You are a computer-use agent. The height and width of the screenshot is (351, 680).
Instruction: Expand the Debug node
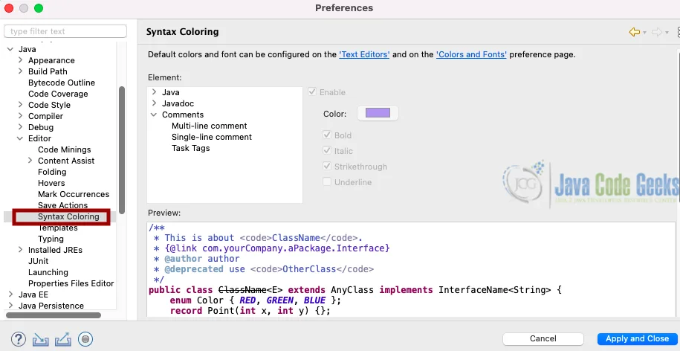[x=20, y=126]
